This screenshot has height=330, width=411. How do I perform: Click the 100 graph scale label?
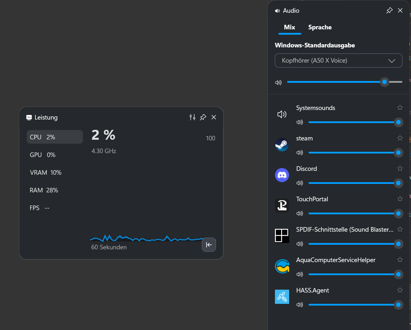(x=210, y=138)
